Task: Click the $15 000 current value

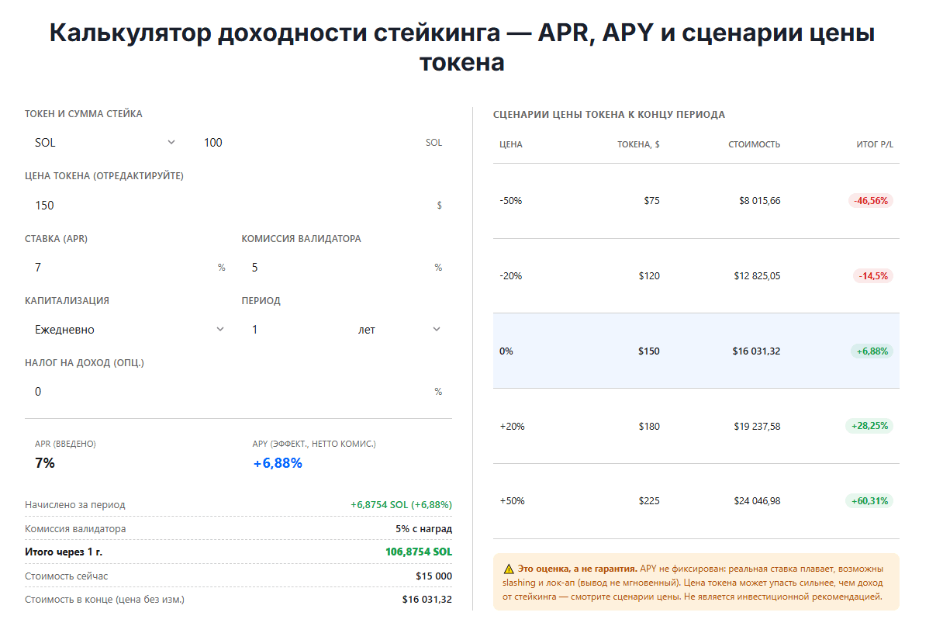Action: (x=434, y=576)
